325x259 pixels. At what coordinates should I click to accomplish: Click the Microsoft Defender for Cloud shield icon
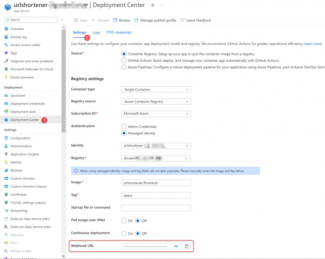[x=6, y=69]
